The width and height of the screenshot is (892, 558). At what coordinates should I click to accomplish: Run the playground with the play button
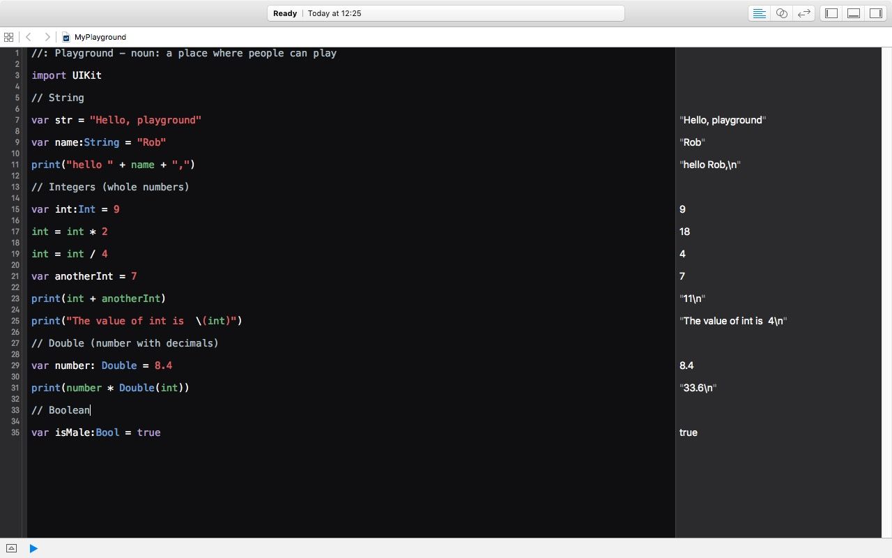click(x=33, y=548)
